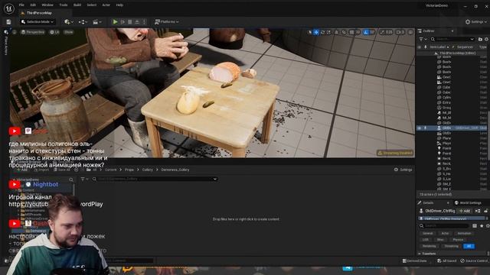Click Outliner create folder icon
This screenshot has height=275, width=490.
click(480, 39)
